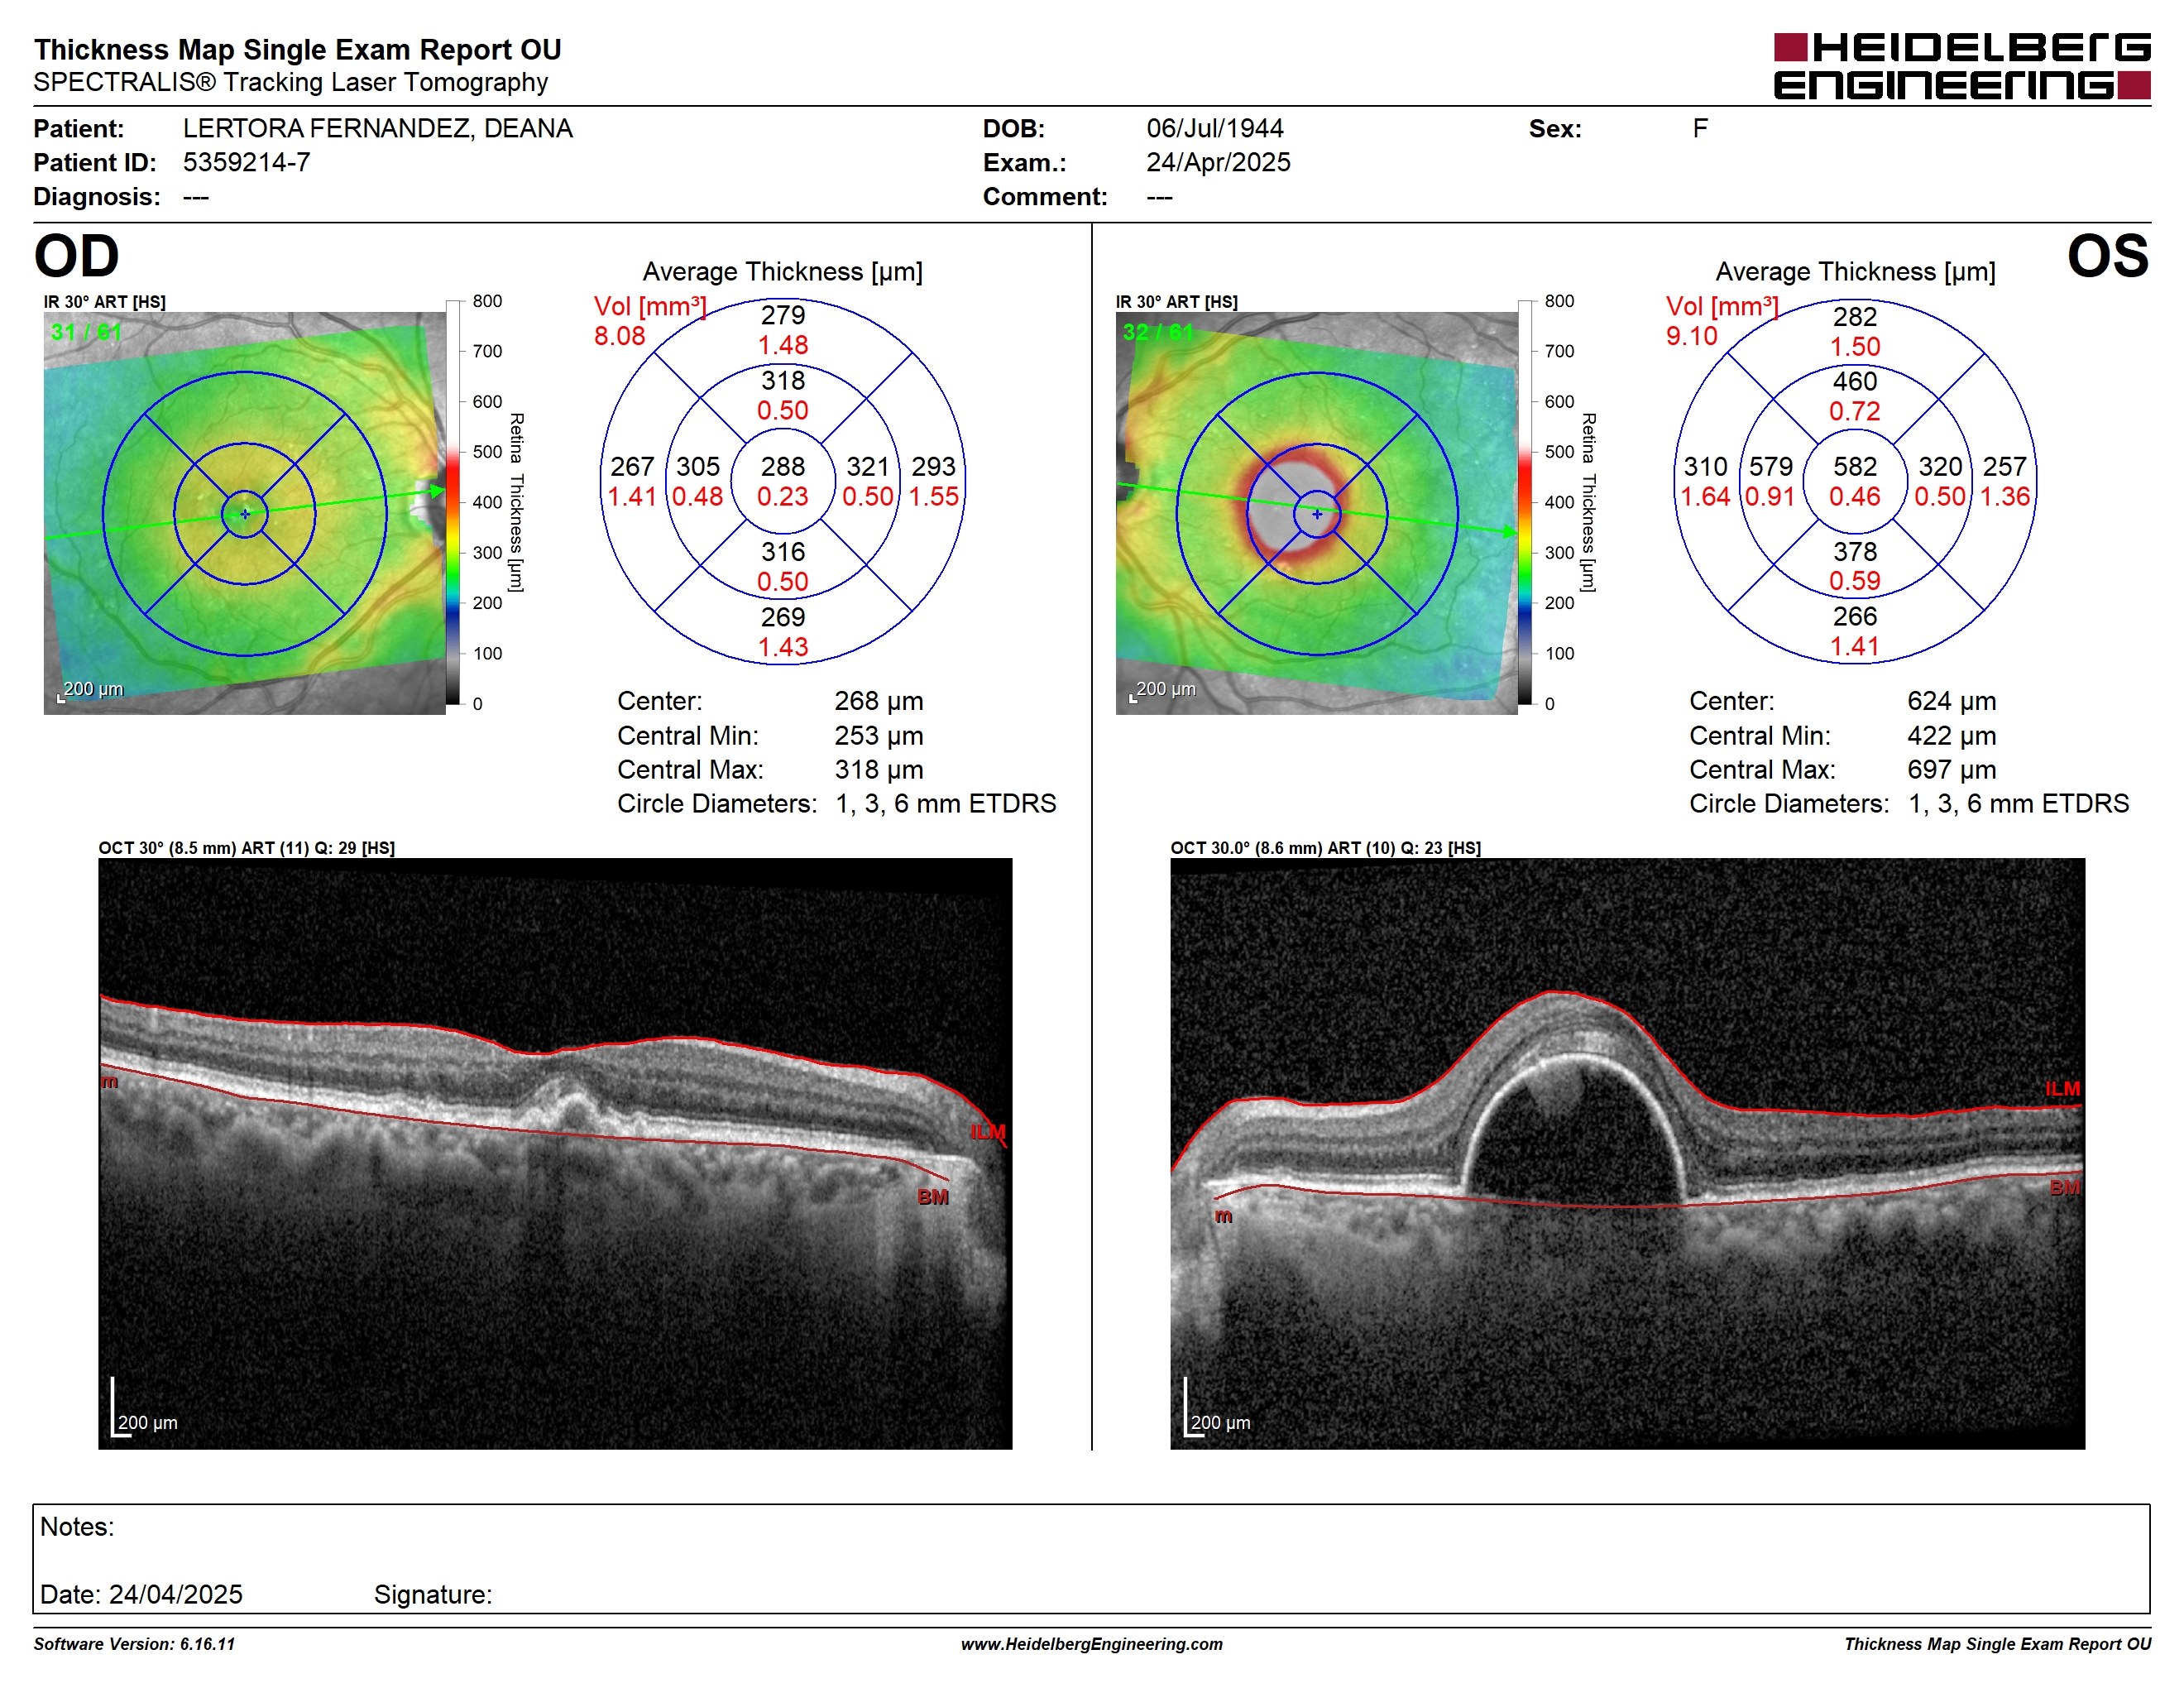The image size is (2184, 1688).
Task: Click OD central subfield thickness 288
Action: tap(783, 467)
